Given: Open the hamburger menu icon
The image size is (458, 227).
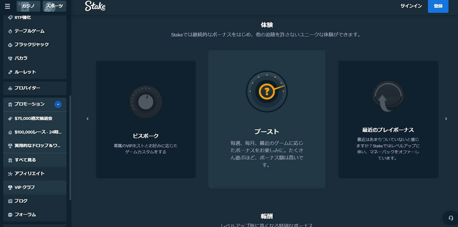Looking at the screenshot, I should coord(7,6).
